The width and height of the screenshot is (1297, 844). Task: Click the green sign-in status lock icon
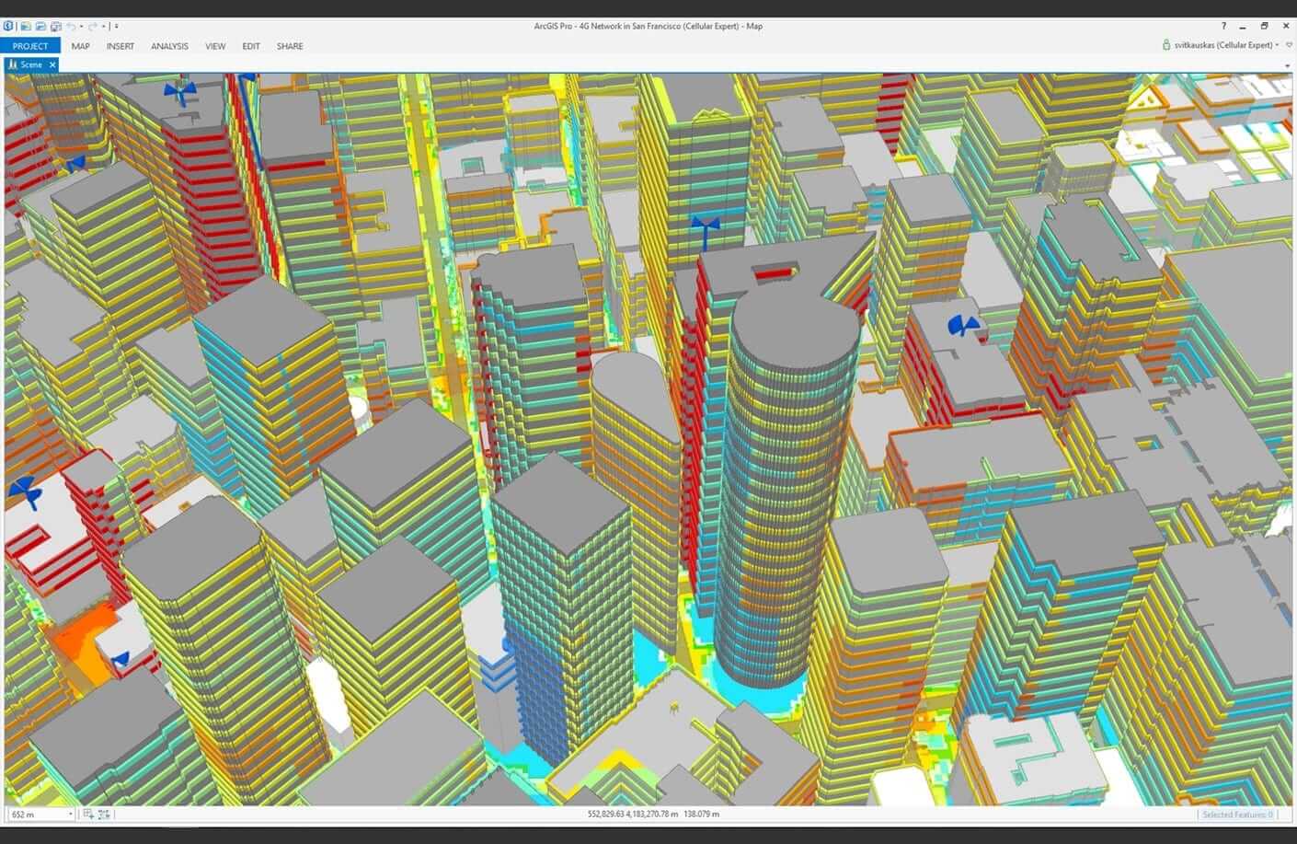tap(1166, 45)
